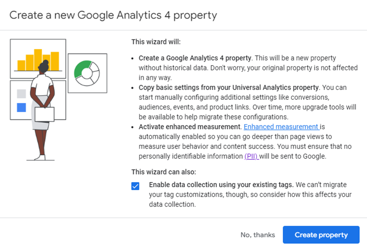This screenshot has height=248, width=367.
Task: Click the woman's head in the illustration
Action: [44, 66]
